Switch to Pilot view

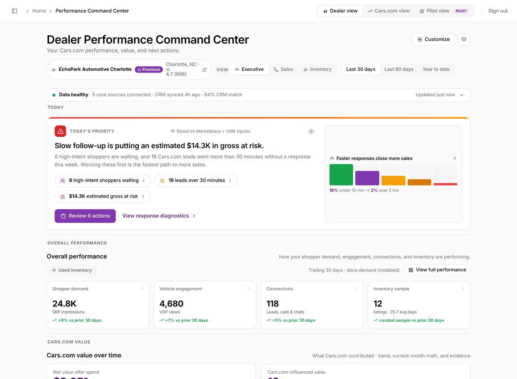tap(444, 11)
